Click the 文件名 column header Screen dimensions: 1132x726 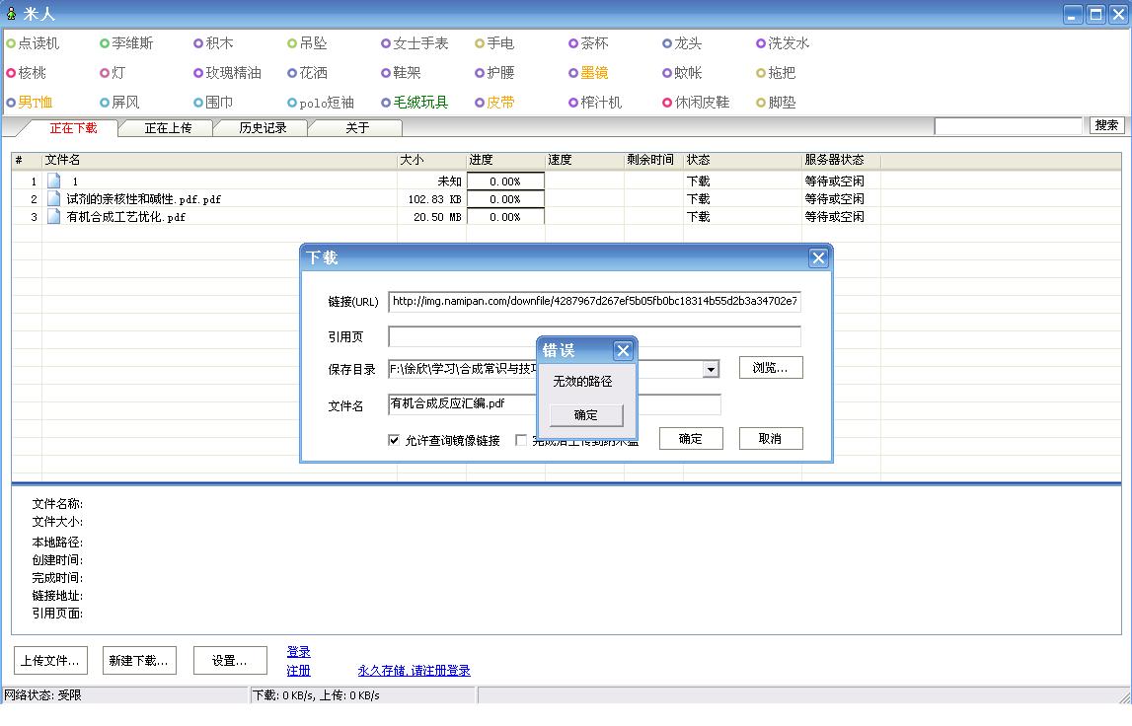click(219, 160)
